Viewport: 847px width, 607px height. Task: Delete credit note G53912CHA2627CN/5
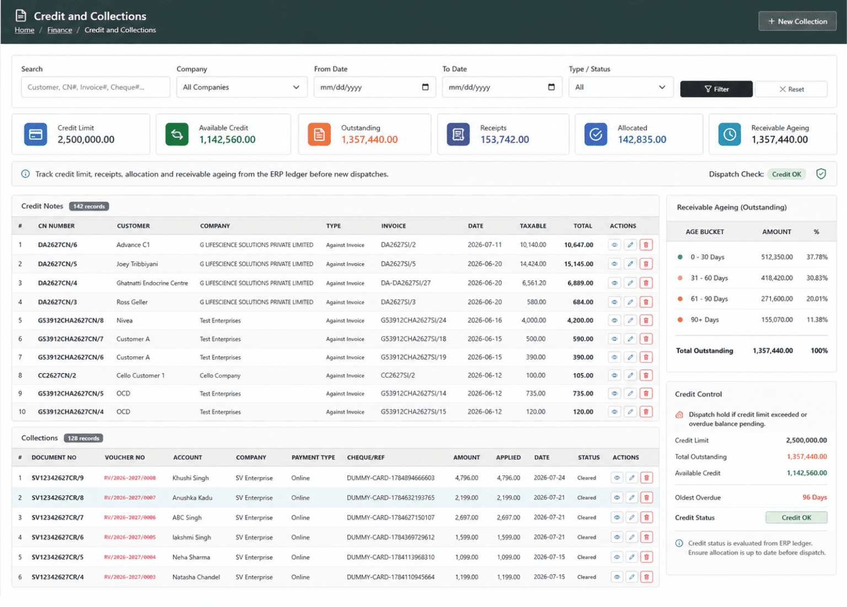[x=646, y=393]
